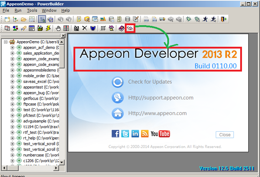The image size is (260, 177).
Task: Click the purple Appeon Help book icon
Action: [x=122, y=28]
